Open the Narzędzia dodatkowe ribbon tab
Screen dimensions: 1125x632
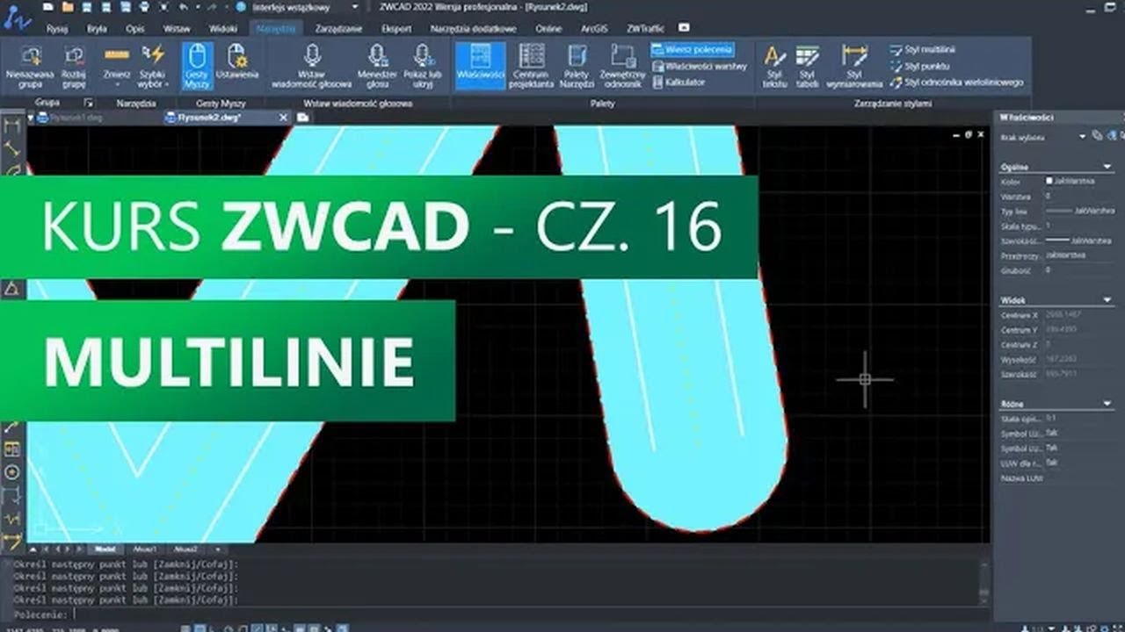474,28
